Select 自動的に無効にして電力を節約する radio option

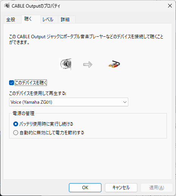click(16, 133)
